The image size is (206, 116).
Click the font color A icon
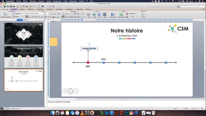click(53, 16)
